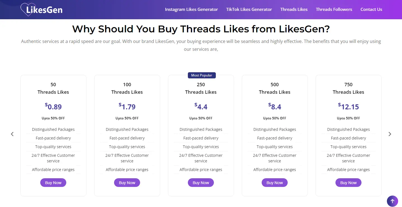This screenshot has width=402, height=207.
Task: Open Instagram Likes Generator page
Action: tap(191, 9)
